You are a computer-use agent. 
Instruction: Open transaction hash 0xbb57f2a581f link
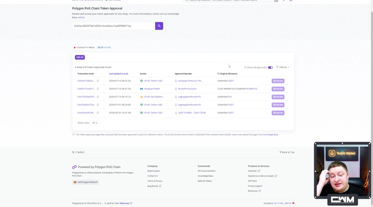point(86,89)
